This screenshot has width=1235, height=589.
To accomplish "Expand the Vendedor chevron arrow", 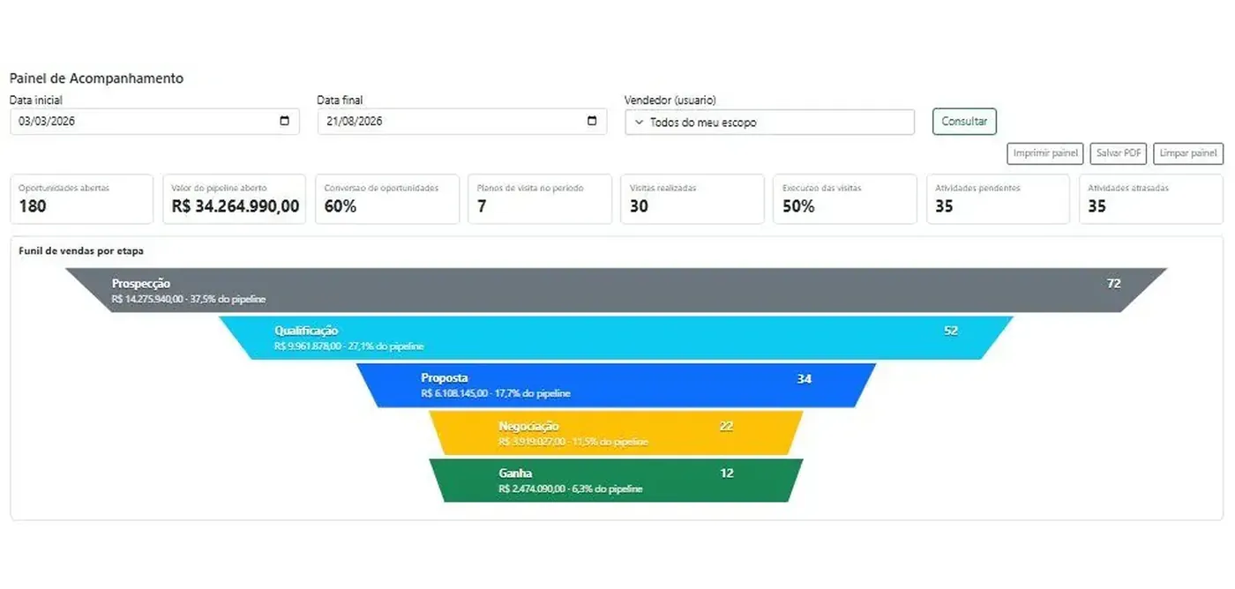I will (x=640, y=123).
